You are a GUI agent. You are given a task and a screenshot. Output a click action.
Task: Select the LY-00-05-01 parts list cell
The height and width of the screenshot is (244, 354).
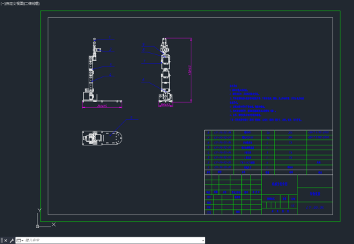tap(223, 168)
